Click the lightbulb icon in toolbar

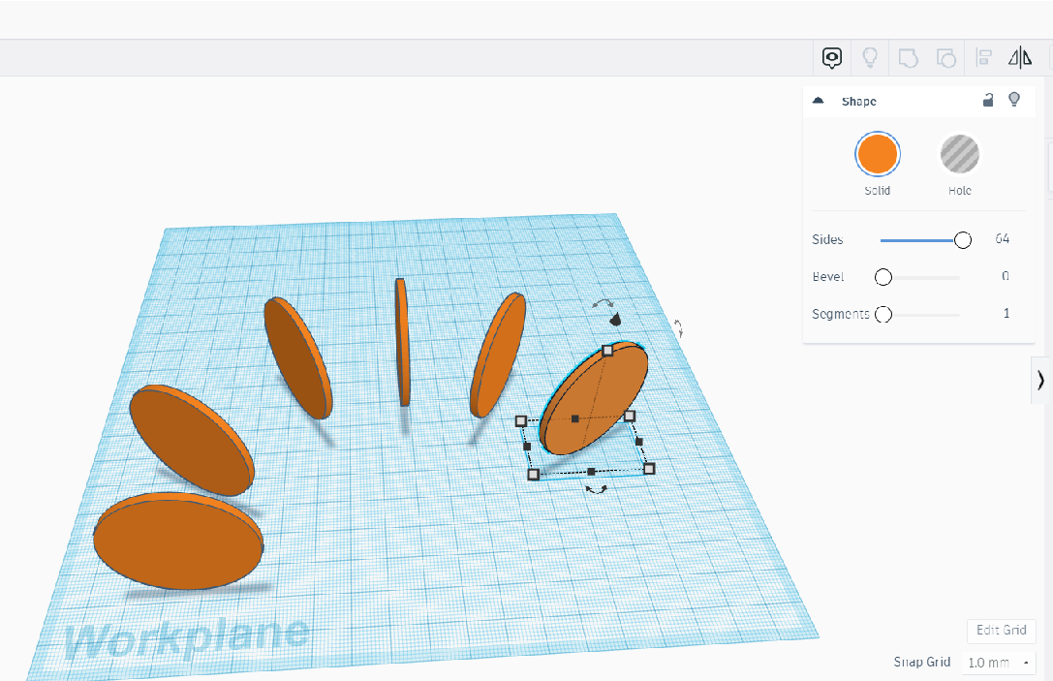[x=870, y=57]
